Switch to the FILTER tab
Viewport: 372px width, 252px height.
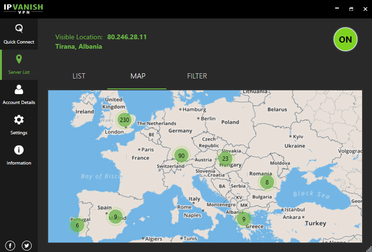point(197,76)
